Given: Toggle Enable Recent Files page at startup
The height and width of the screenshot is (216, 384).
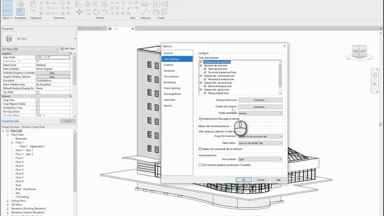Looking at the screenshot, I should point(200,119).
